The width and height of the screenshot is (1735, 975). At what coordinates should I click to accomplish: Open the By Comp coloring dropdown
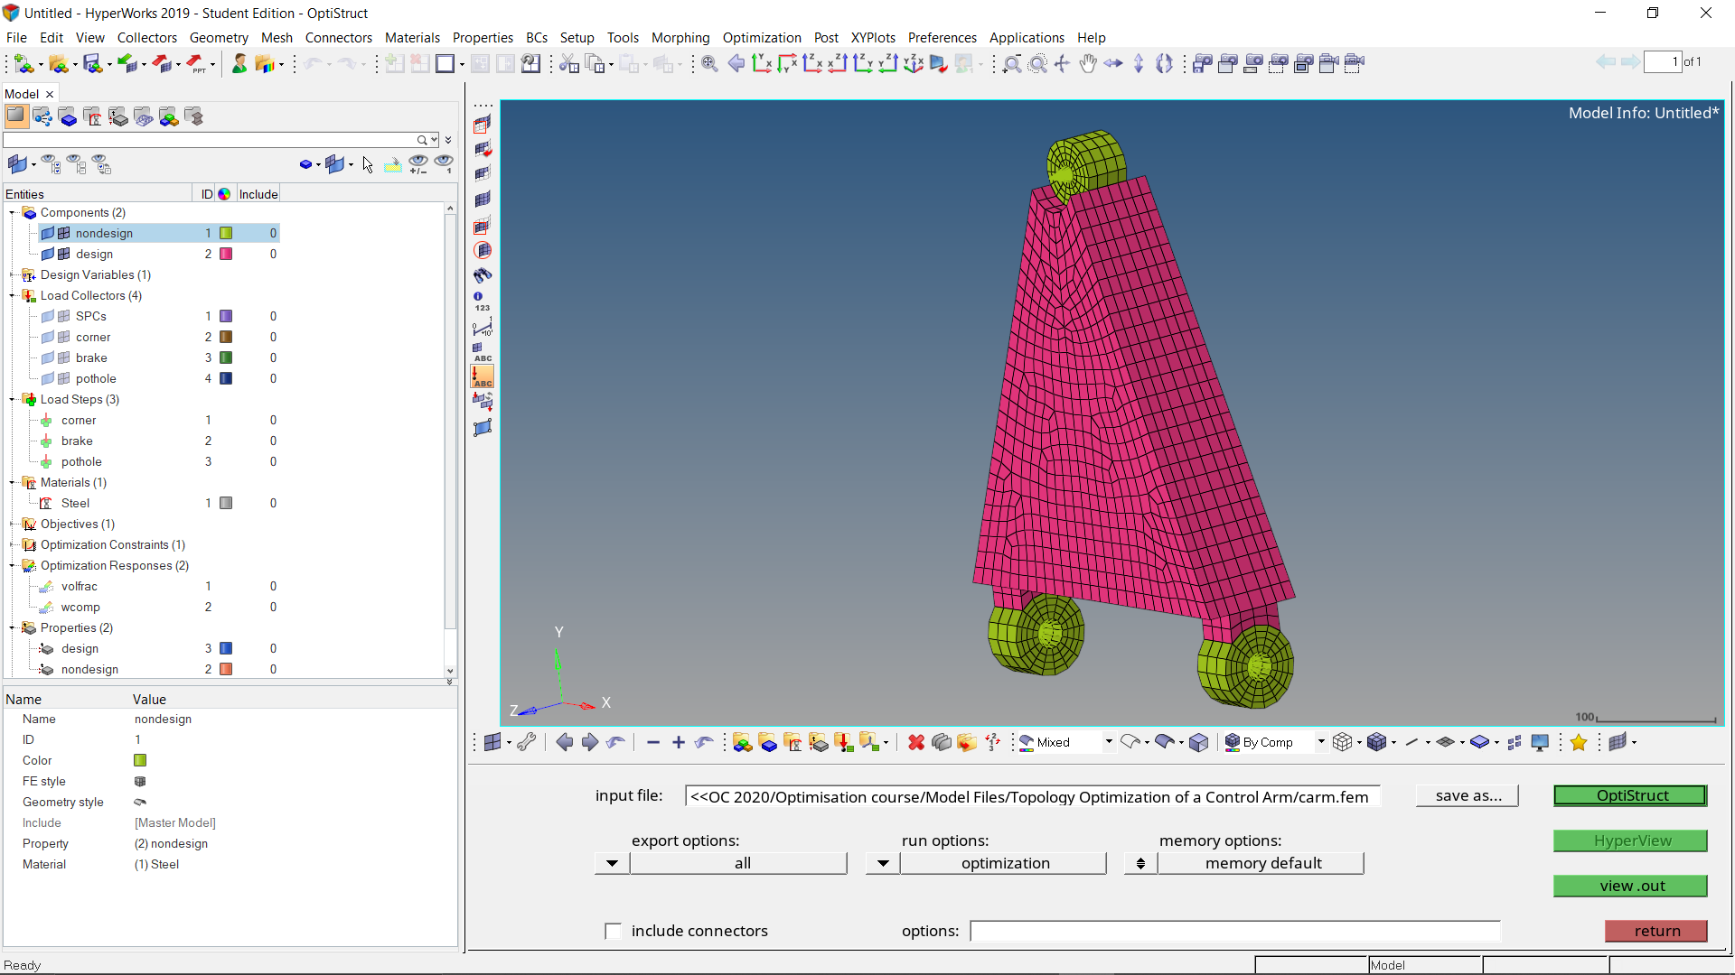1321,741
